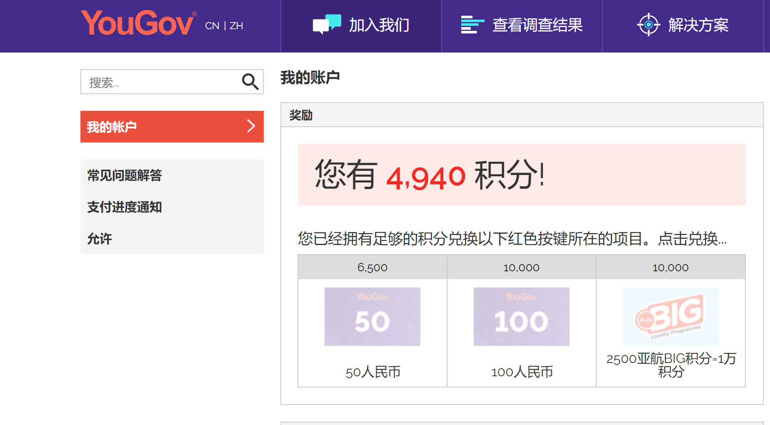Image resolution: width=770 pixels, height=425 pixels.
Task: Click the 2500亚航BIG积分 reward label
Action: (x=671, y=365)
